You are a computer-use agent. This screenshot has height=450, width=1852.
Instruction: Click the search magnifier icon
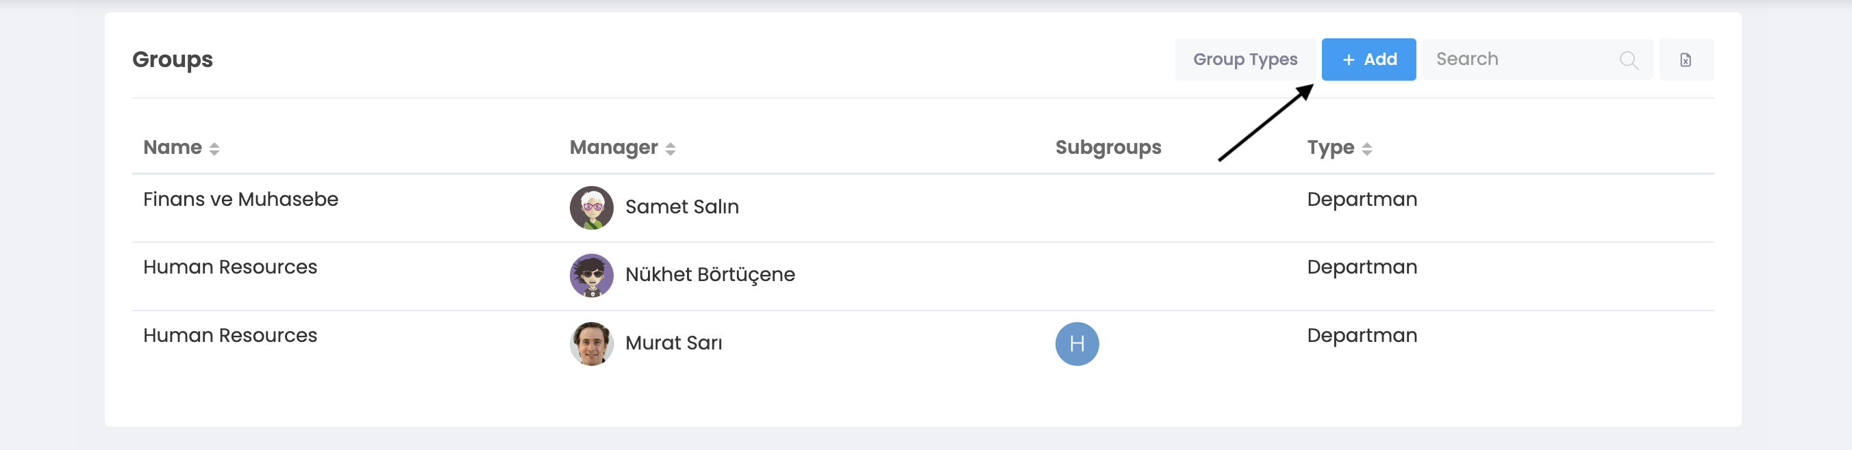pyautogui.click(x=1629, y=60)
